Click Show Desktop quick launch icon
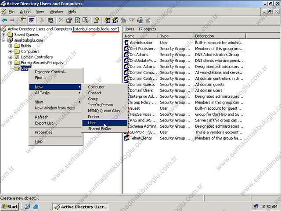Screen dimensions: 281x211 tap(27, 207)
